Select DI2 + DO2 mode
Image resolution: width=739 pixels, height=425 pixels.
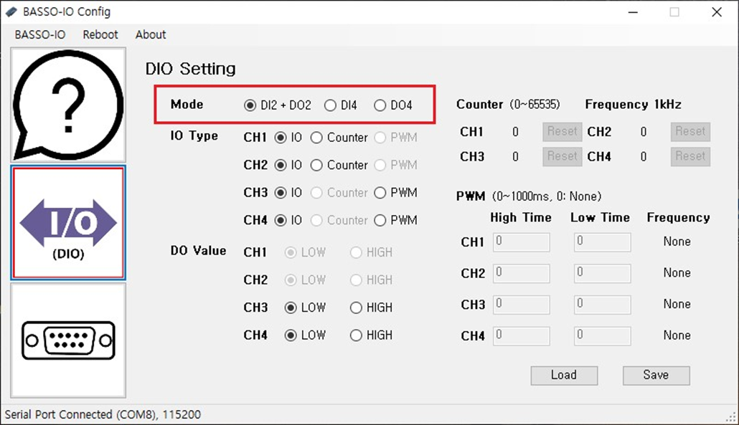pos(278,105)
